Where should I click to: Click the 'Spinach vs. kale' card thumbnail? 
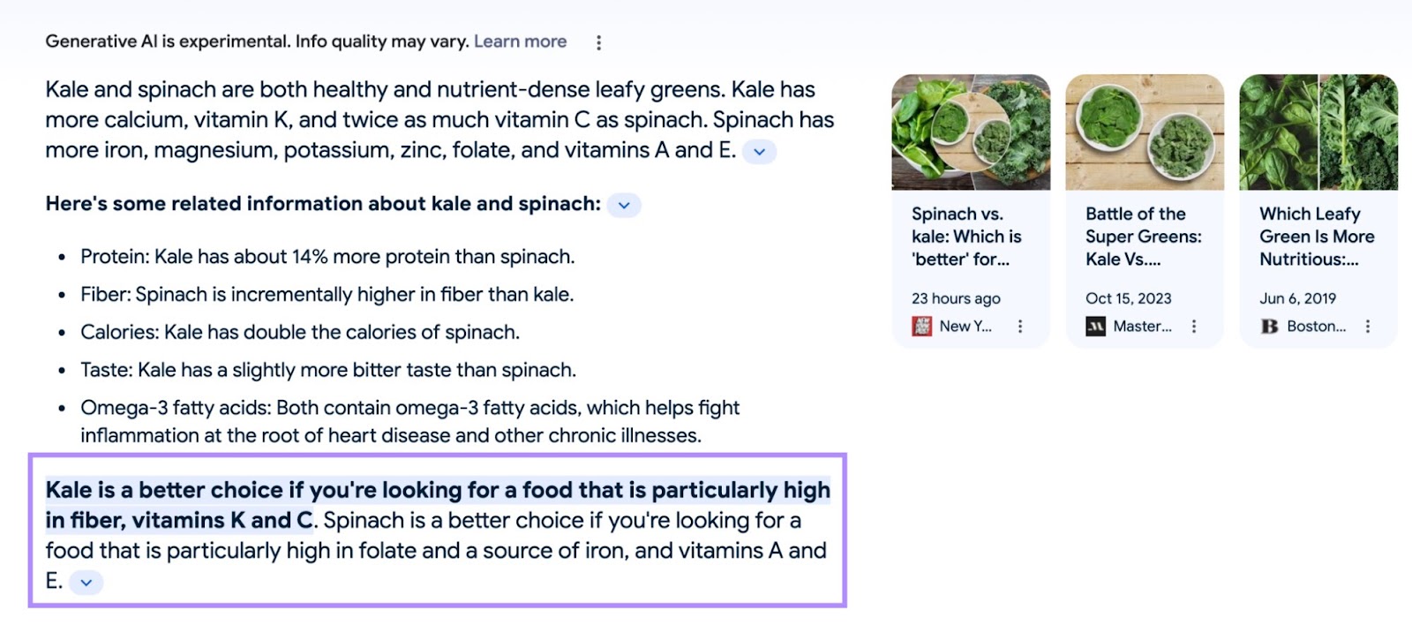pyautogui.click(x=971, y=131)
